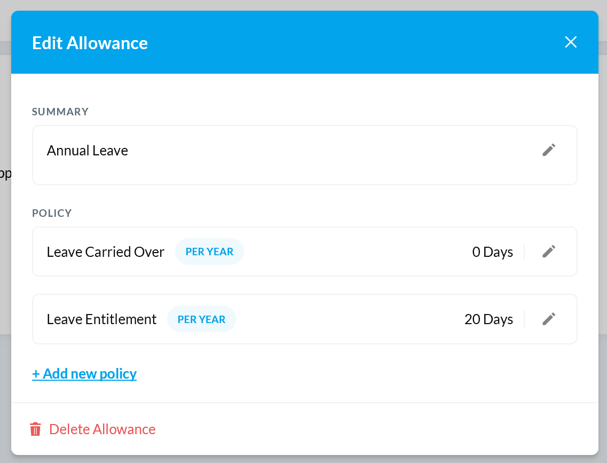Click the Annual Leave name text
This screenshot has width=607, height=463.
(x=88, y=151)
